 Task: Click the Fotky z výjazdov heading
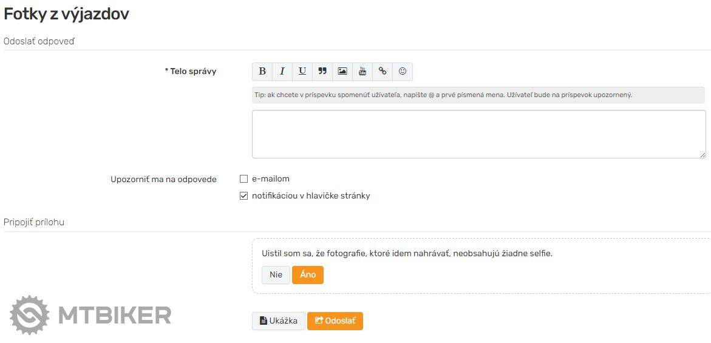pos(66,14)
